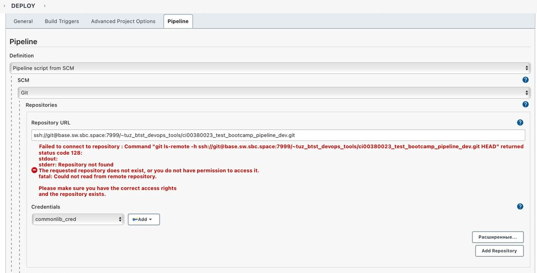
Task: Switch to the General tab
Action: click(x=23, y=21)
